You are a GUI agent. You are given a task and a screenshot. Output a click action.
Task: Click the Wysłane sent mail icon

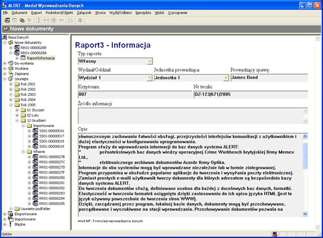(11, 69)
